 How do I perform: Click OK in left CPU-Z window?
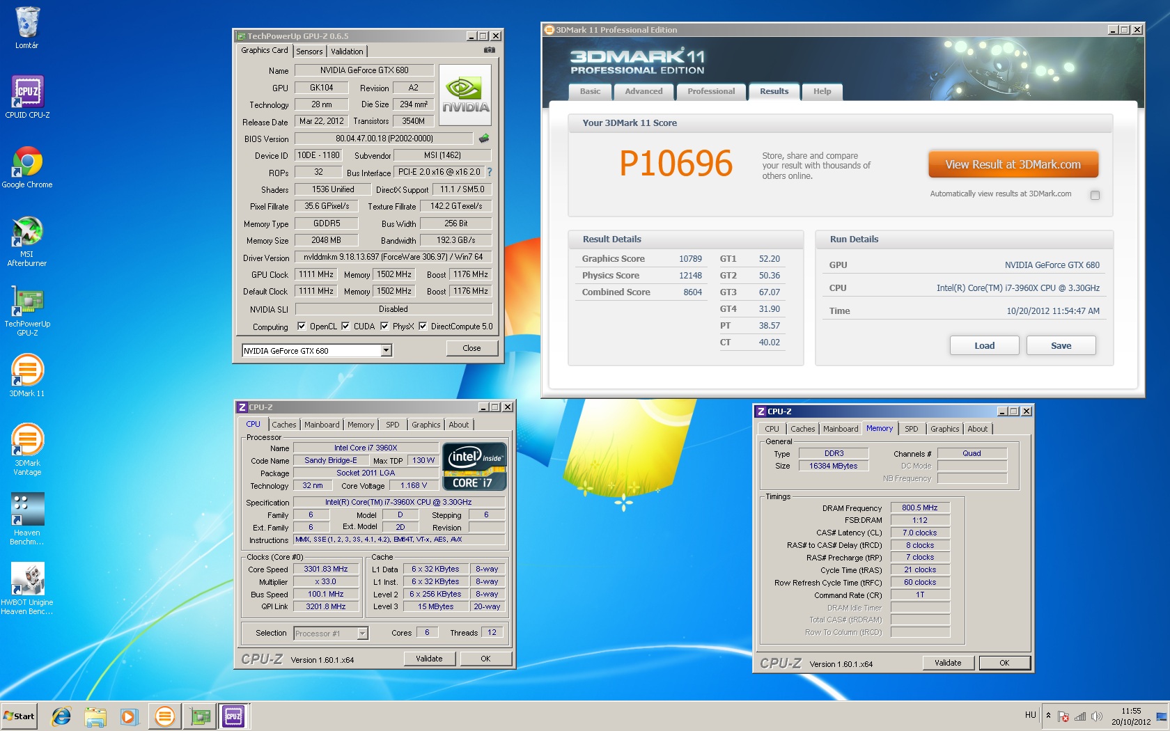point(485,659)
